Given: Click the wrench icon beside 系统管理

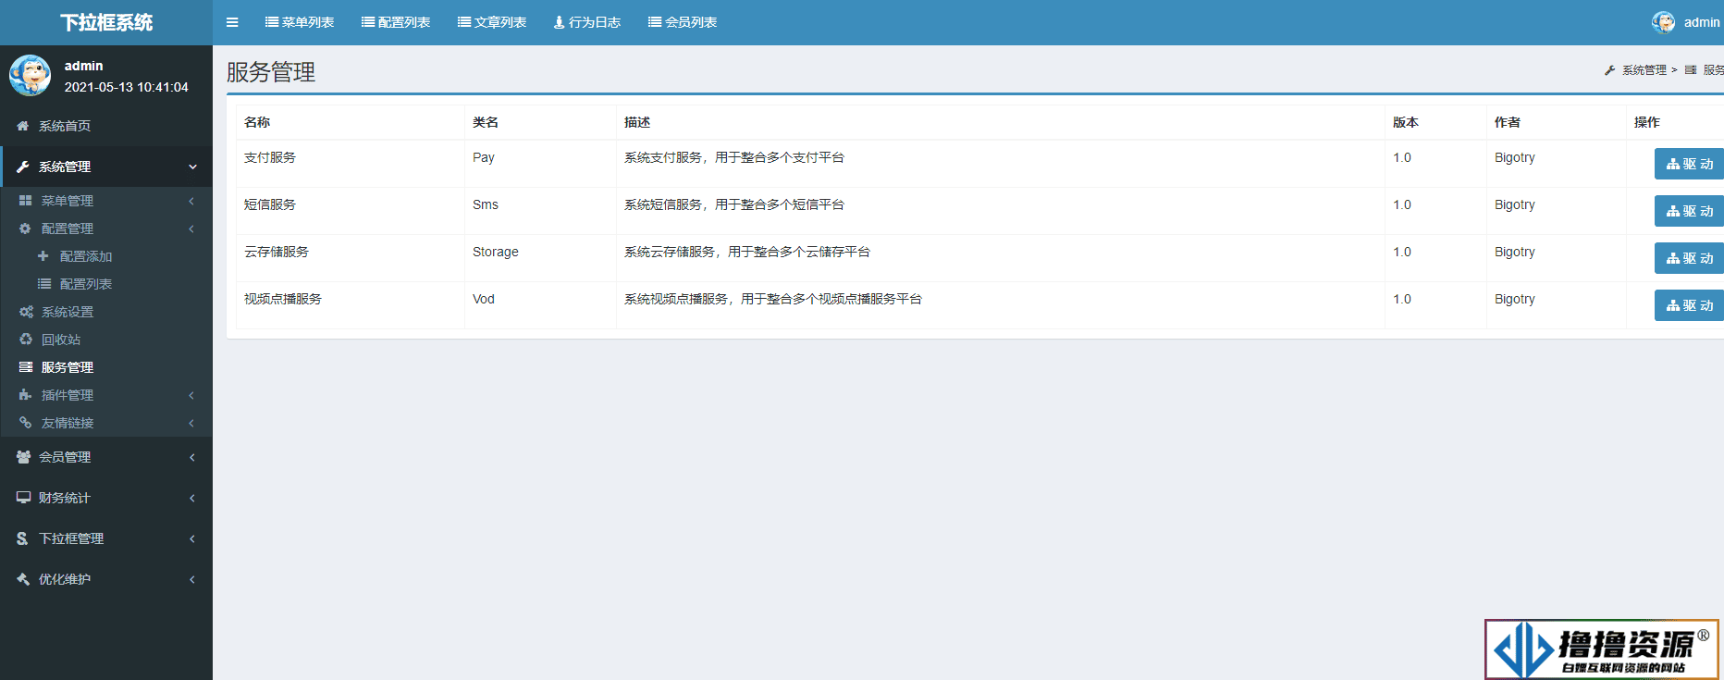Looking at the screenshot, I should point(23,167).
